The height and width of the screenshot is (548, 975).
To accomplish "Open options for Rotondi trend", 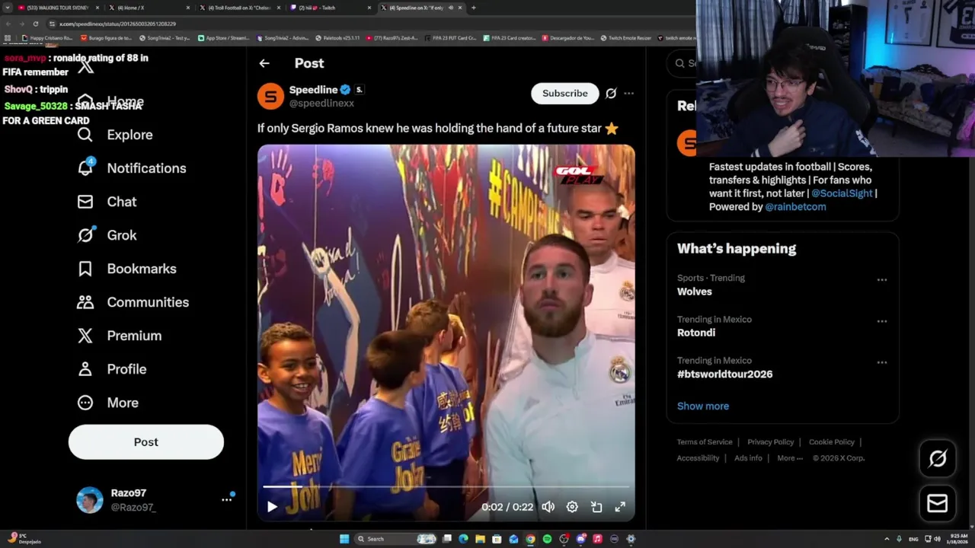I will tap(882, 321).
